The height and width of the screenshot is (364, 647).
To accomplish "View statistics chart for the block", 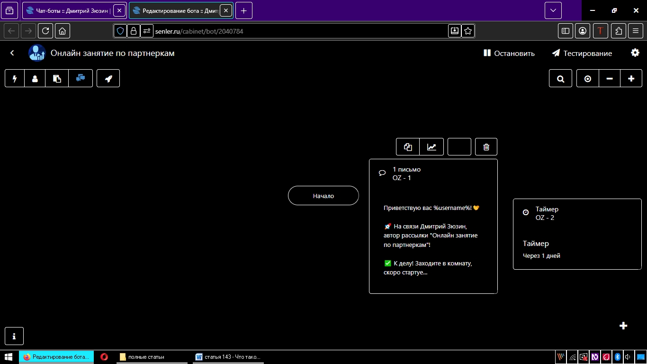I will tap(431, 147).
